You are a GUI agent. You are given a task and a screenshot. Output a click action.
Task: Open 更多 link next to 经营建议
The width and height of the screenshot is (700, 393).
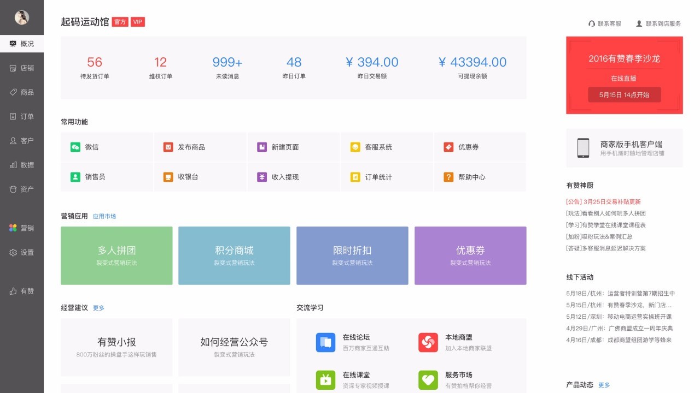98,307
